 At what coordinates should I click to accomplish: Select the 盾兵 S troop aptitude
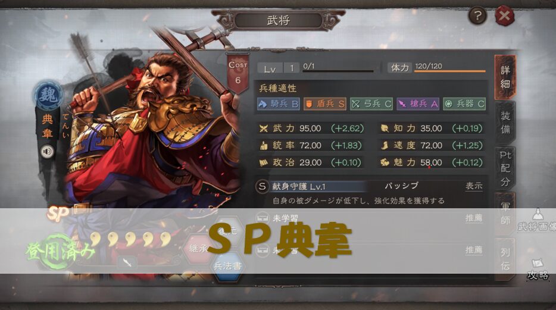(x=325, y=104)
